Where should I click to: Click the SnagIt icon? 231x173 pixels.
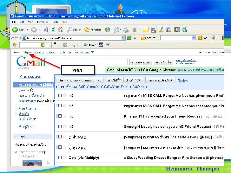pyautogui.click(x=86, y=45)
